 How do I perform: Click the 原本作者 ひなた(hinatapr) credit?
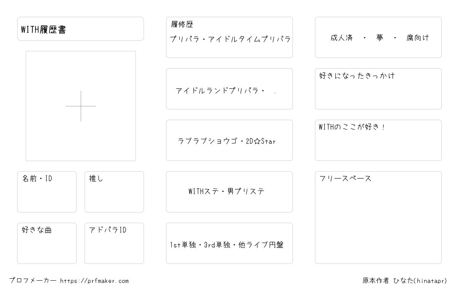click(x=405, y=281)
